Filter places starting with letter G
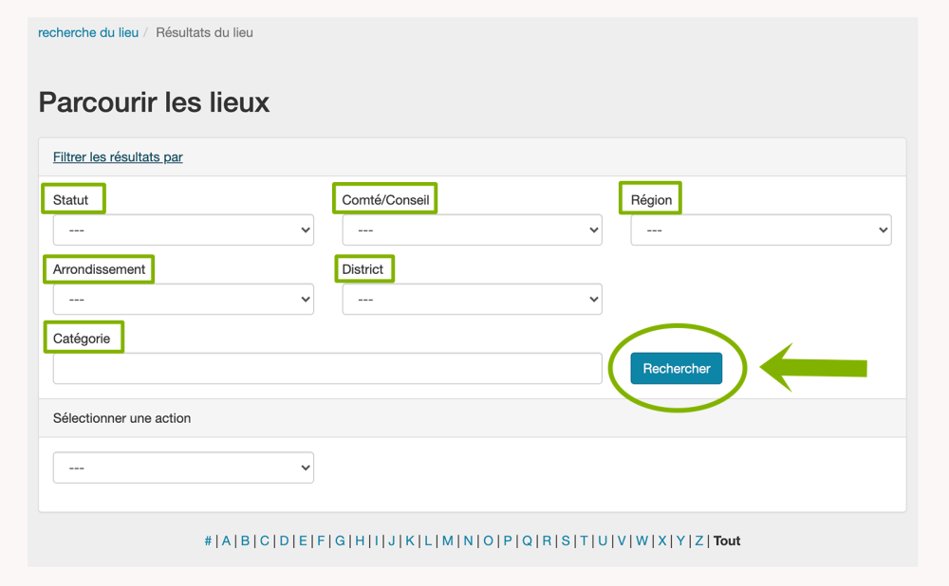This screenshot has height=586, width=949. pyautogui.click(x=340, y=540)
